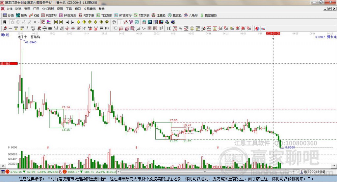Click the 深 Shenzhen index badge
Screen dimensions: 337x182
pos(65,172)
